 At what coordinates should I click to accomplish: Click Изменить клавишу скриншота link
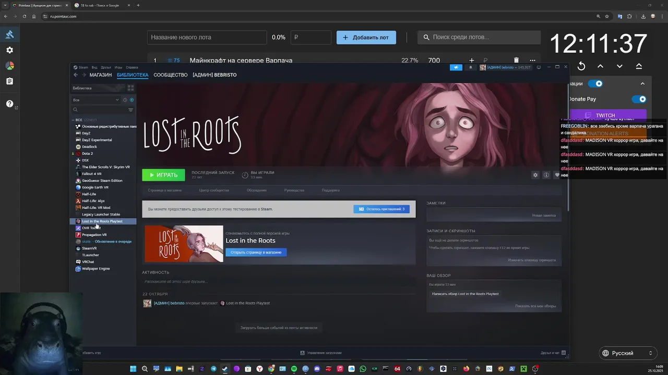pyautogui.click(x=532, y=260)
